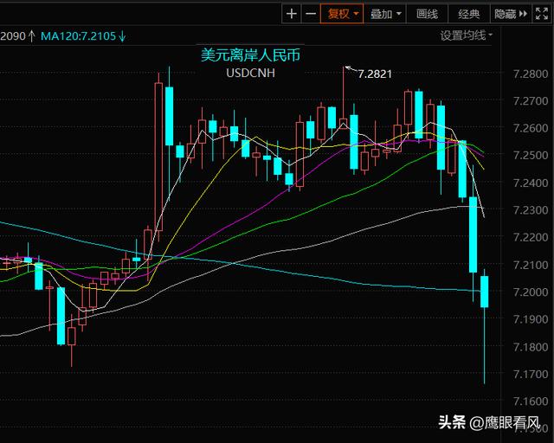Zoom in the chart with plus button
The height and width of the screenshot is (443, 554).
[x=292, y=14]
